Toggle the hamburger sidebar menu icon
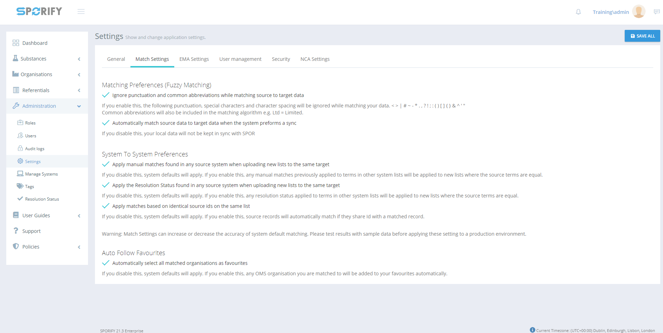The image size is (663, 333). pyautogui.click(x=81, y=12)
